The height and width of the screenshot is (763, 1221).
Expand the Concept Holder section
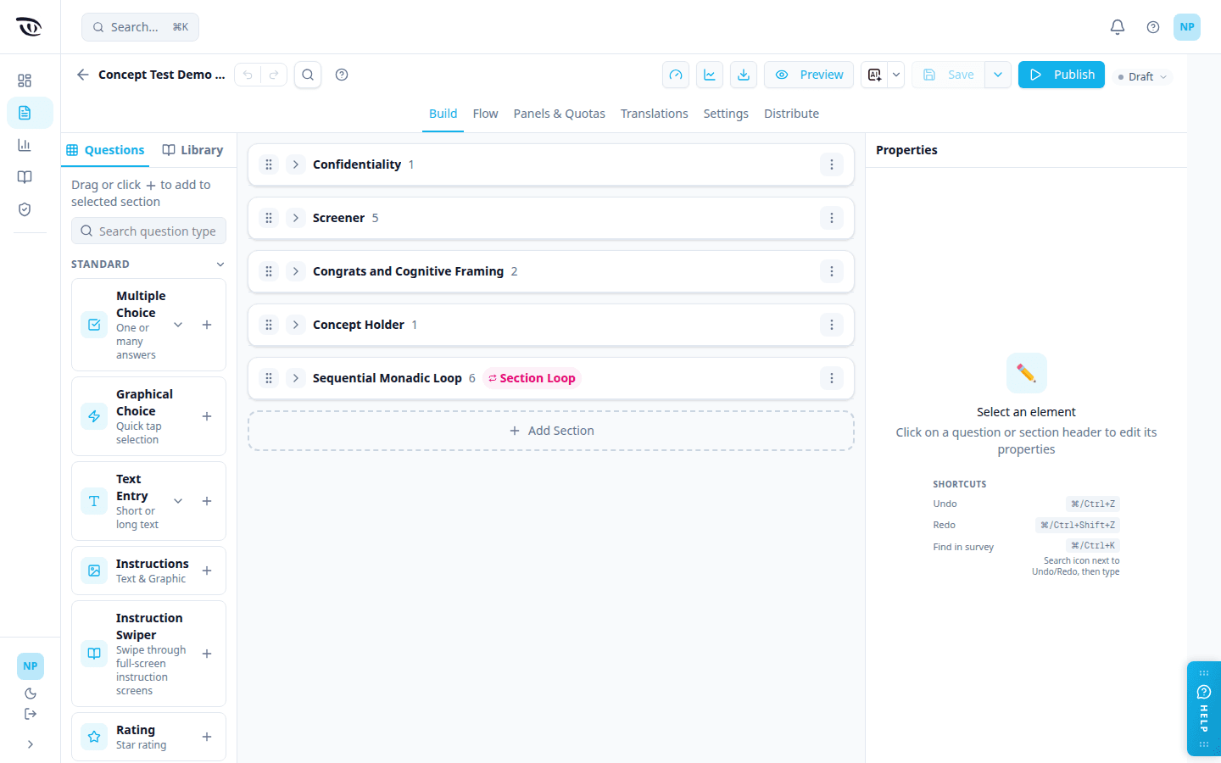296,325
